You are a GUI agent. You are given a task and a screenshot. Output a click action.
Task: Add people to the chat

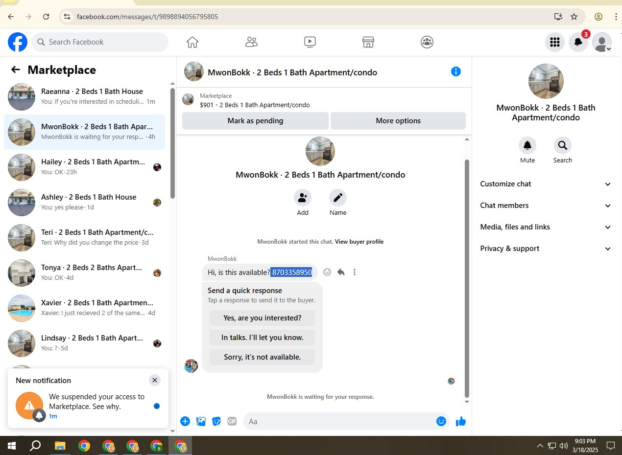[x=303, y=198]
